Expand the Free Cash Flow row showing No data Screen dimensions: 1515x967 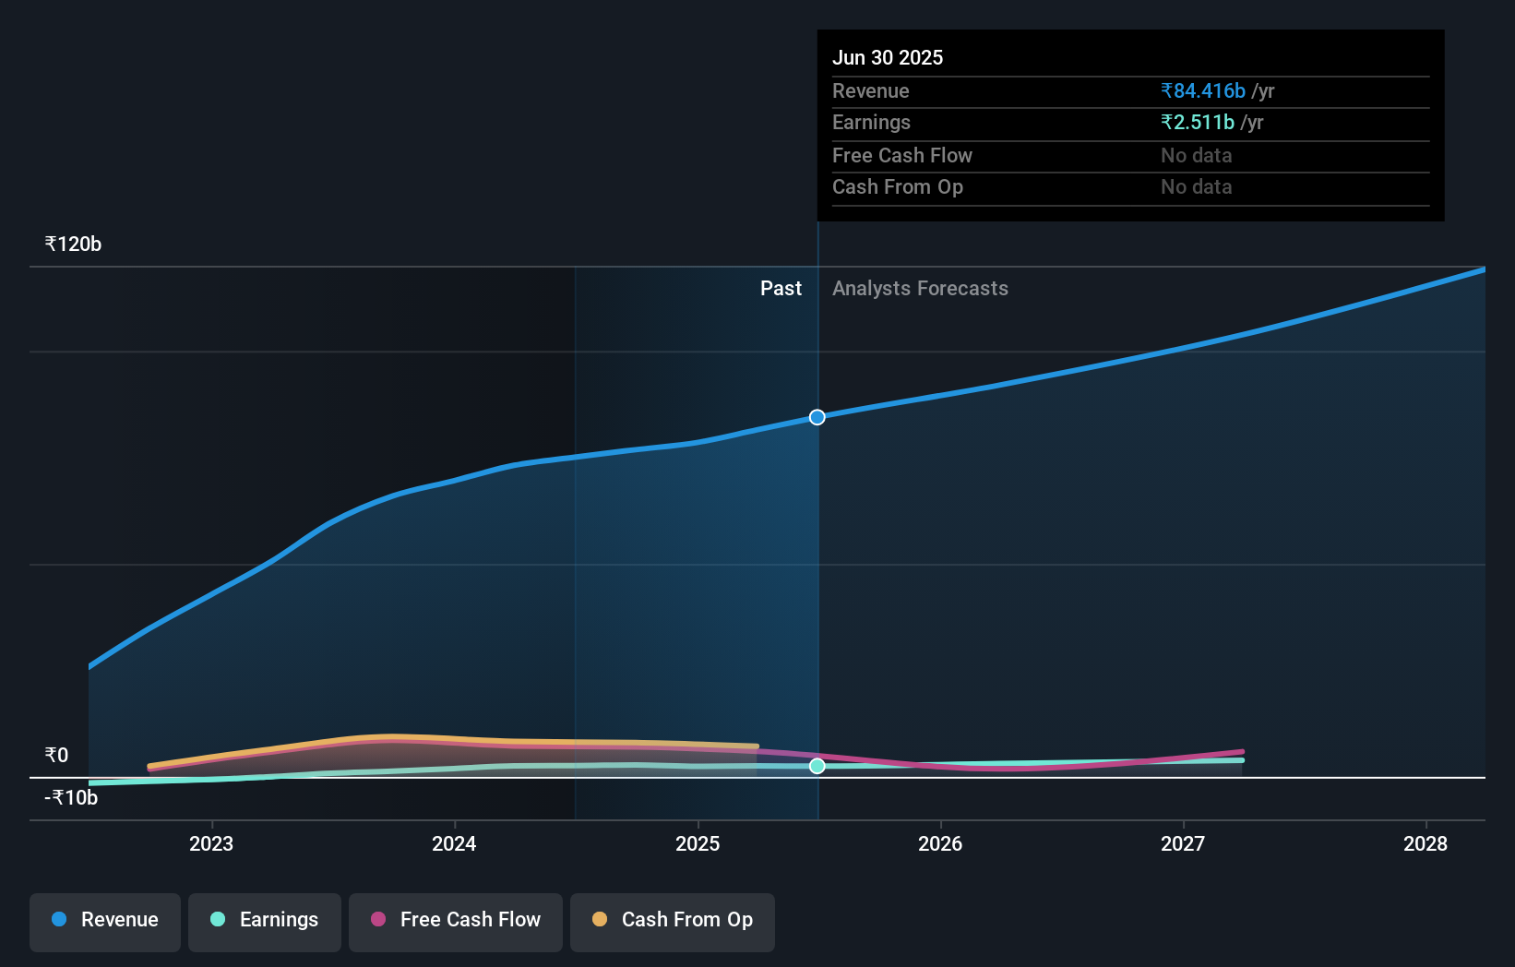(x=1130, y=156)
